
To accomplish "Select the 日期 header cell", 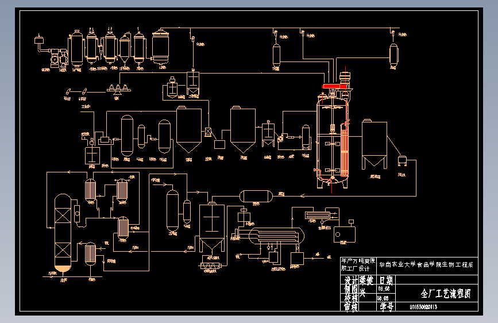I will pos(386,280).
